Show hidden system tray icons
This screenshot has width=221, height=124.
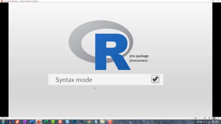click(195, 122)
